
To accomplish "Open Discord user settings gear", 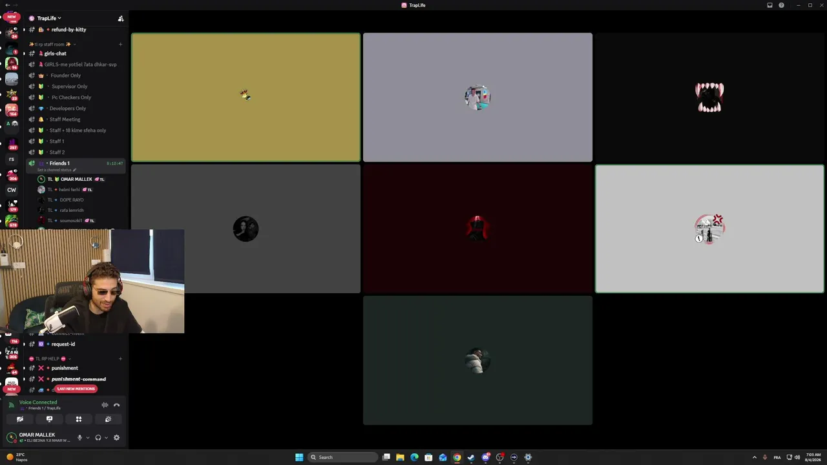I will [x=116, y=437].
